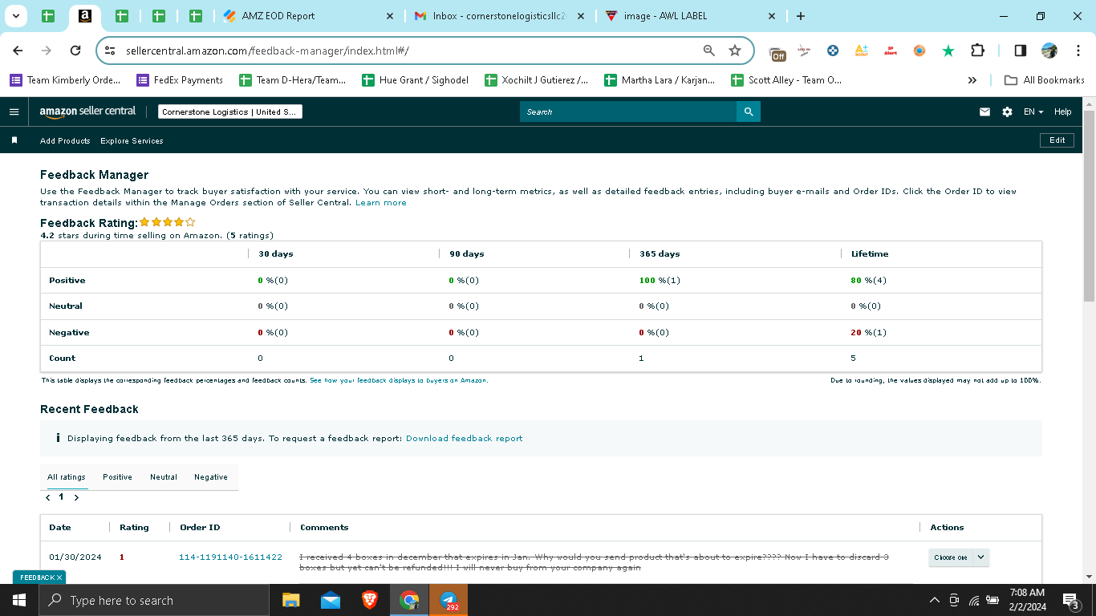
Task: Open Telegram on taskbar
Action: click(x=449, y=600)
